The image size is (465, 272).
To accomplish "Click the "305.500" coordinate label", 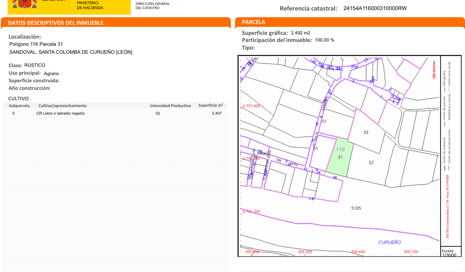I will click(x=305, y=252).
